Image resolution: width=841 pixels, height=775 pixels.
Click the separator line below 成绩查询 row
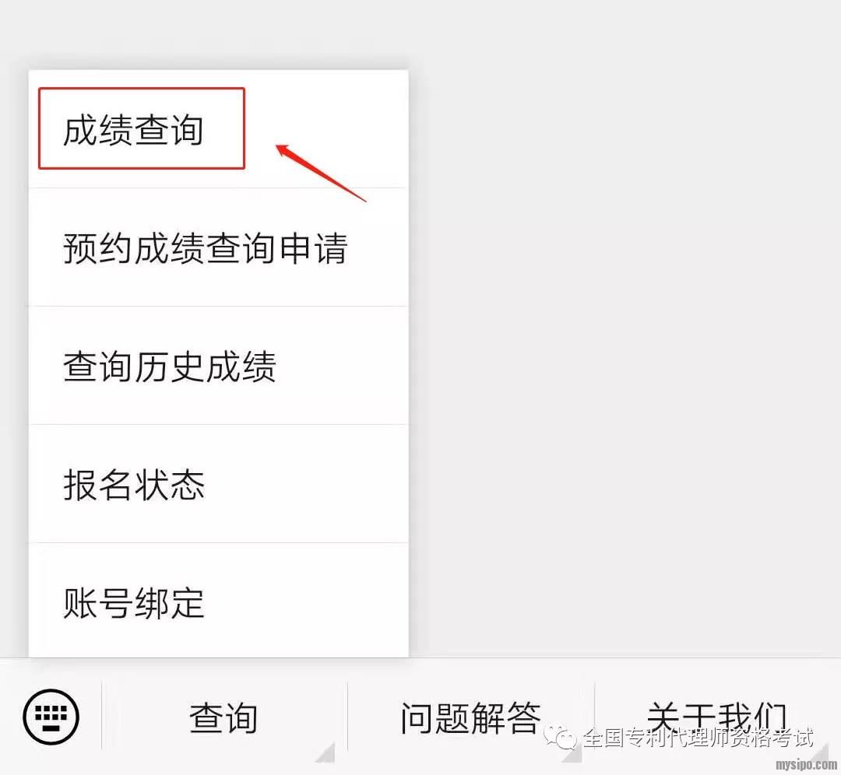point(218,188)
